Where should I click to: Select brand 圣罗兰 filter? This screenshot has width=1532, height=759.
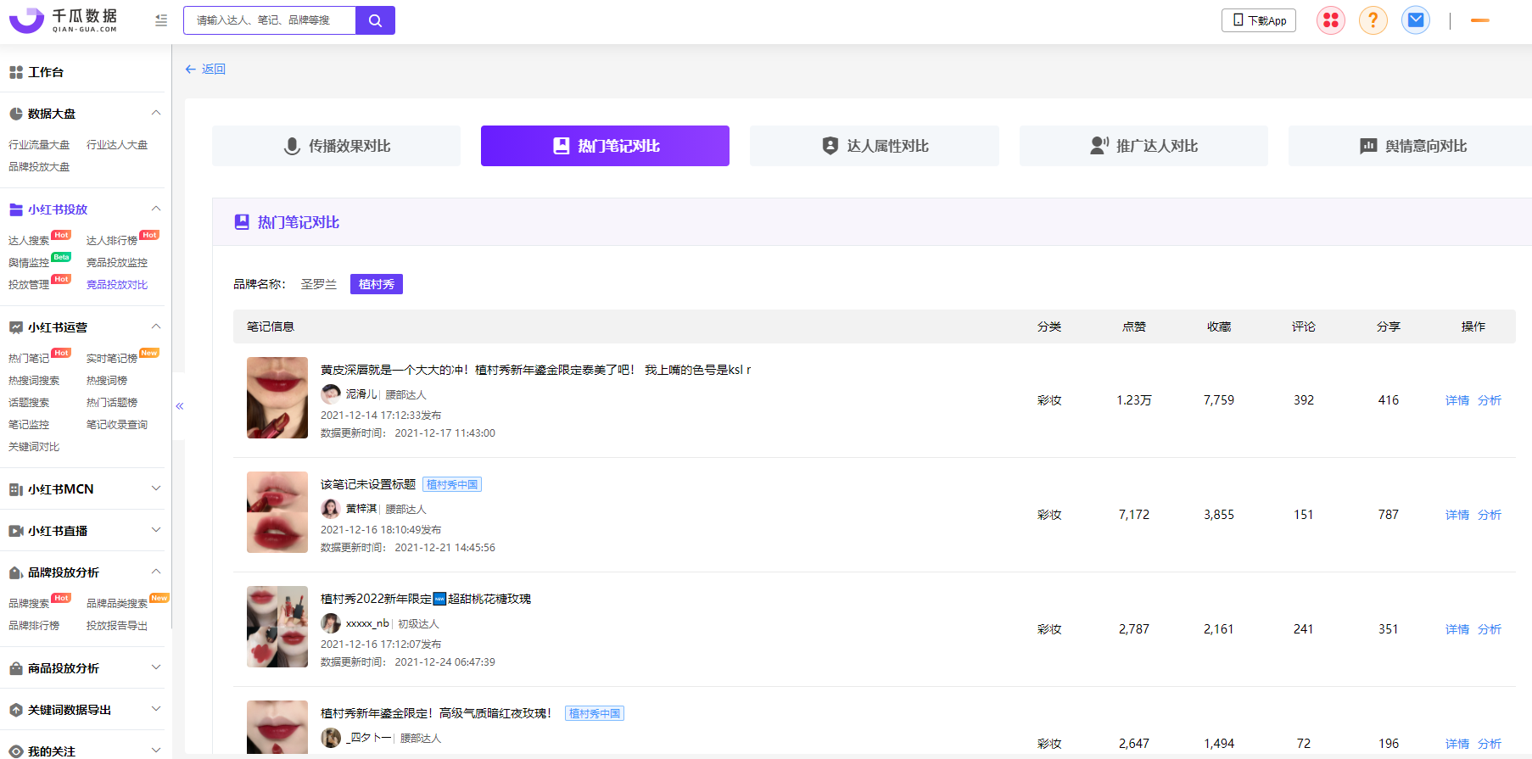pos(319,284)
